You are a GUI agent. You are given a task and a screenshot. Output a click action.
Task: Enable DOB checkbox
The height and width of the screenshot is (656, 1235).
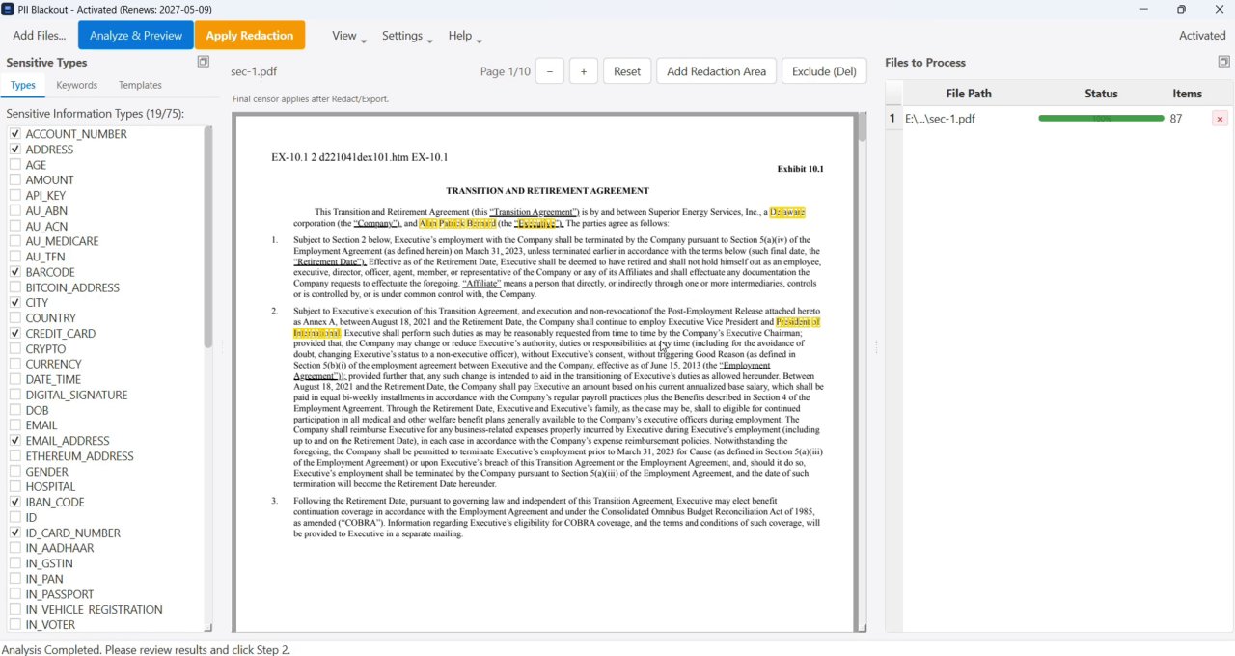click(15, 410)
